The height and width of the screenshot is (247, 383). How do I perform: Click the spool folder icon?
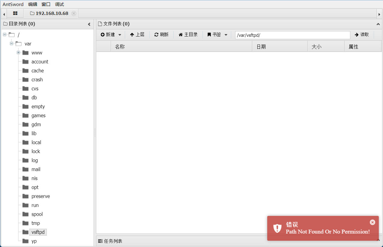(25, 214)
